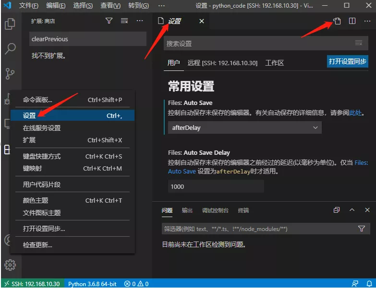This screenshot has width=376, height=288.
Task: Filter extensions using the funnel icon
Action: 109,21
